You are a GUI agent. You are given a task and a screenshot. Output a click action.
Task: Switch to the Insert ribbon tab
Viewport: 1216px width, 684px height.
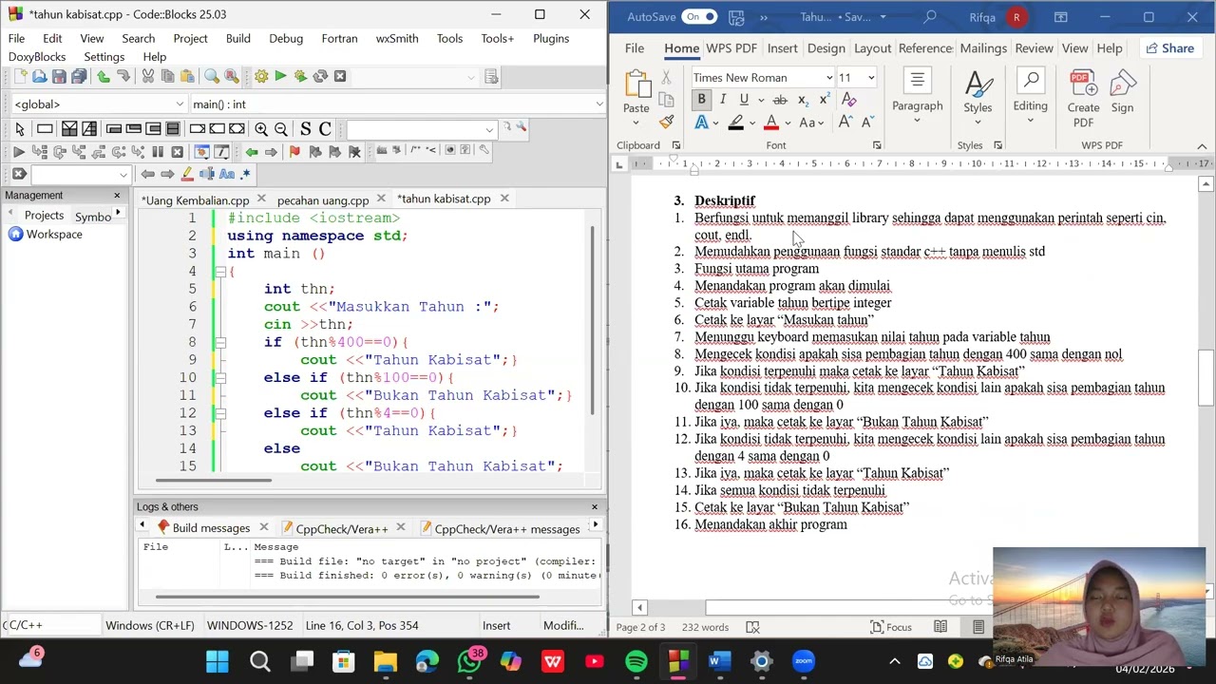[x=782, y=48]
